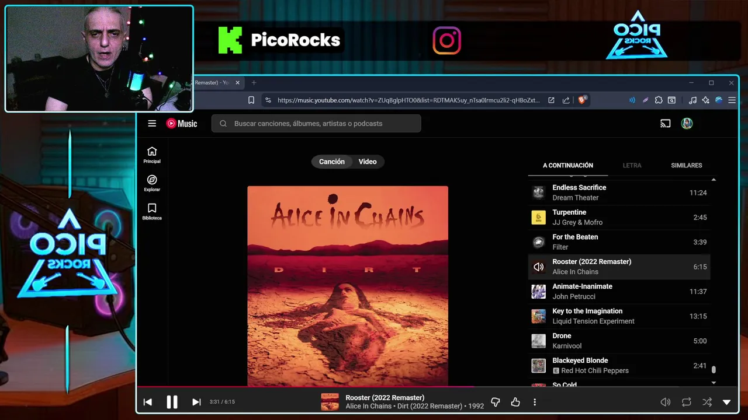Pause the current song

point(172,402)
